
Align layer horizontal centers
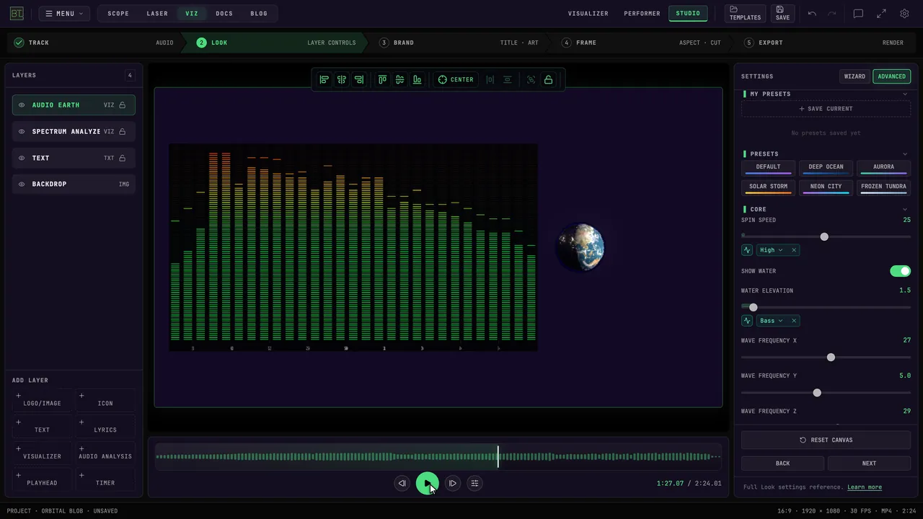coord(341,79)
